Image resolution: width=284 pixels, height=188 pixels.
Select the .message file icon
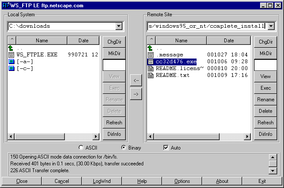click(x=151, y=55)
